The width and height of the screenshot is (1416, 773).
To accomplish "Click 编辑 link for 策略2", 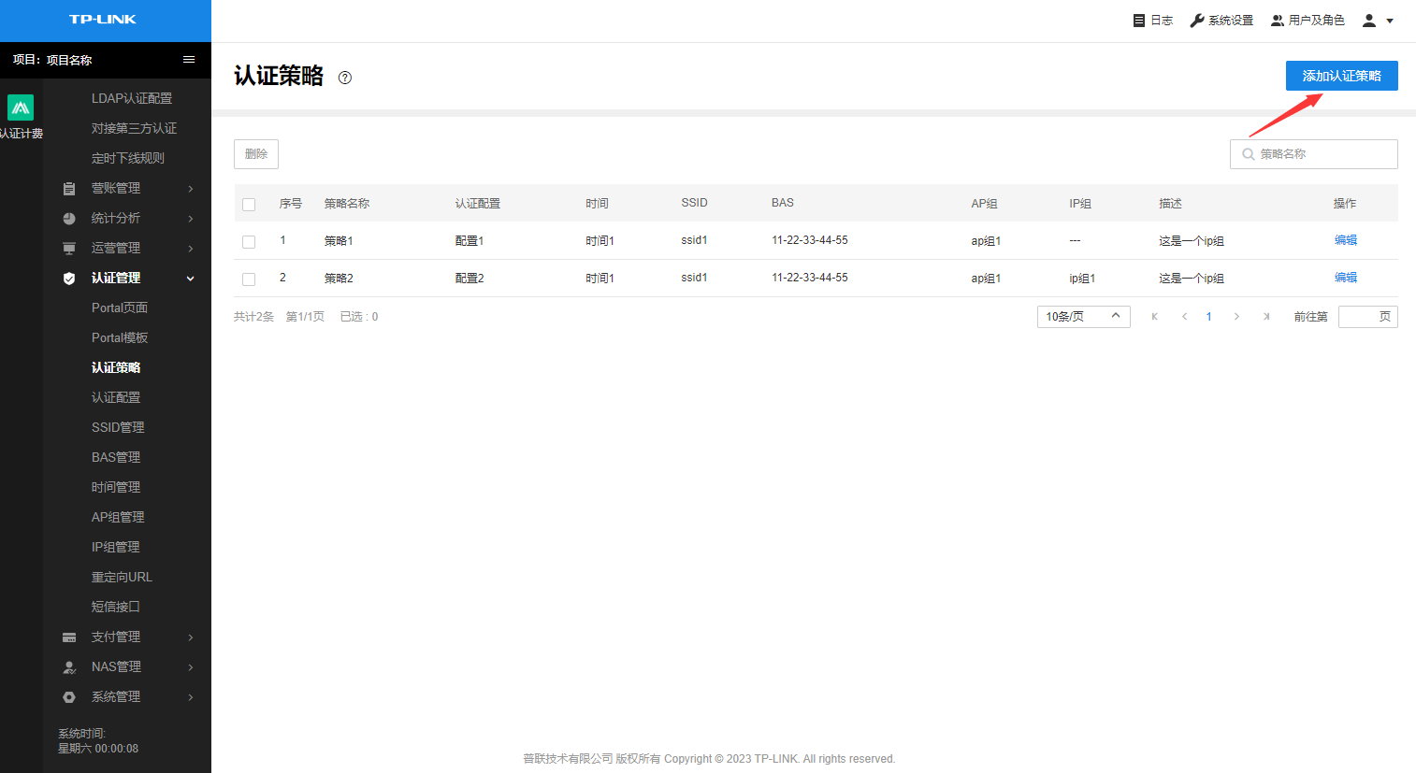I will 1345,278.
